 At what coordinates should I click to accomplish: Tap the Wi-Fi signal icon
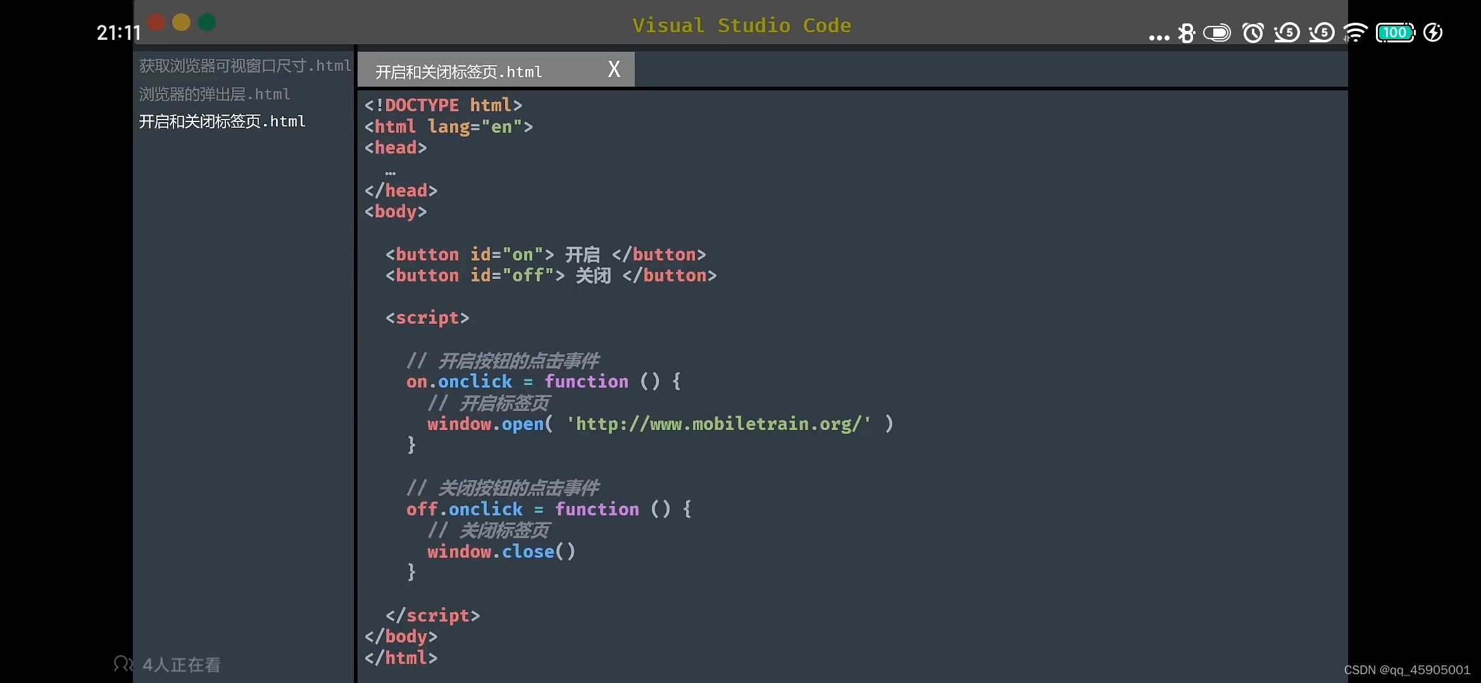[1355, 33]
